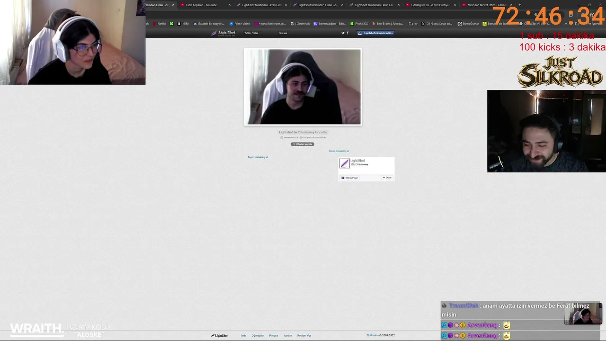Click the kötüye kullanım bildir link
The image size is (606, 341).
coord(313,137)
